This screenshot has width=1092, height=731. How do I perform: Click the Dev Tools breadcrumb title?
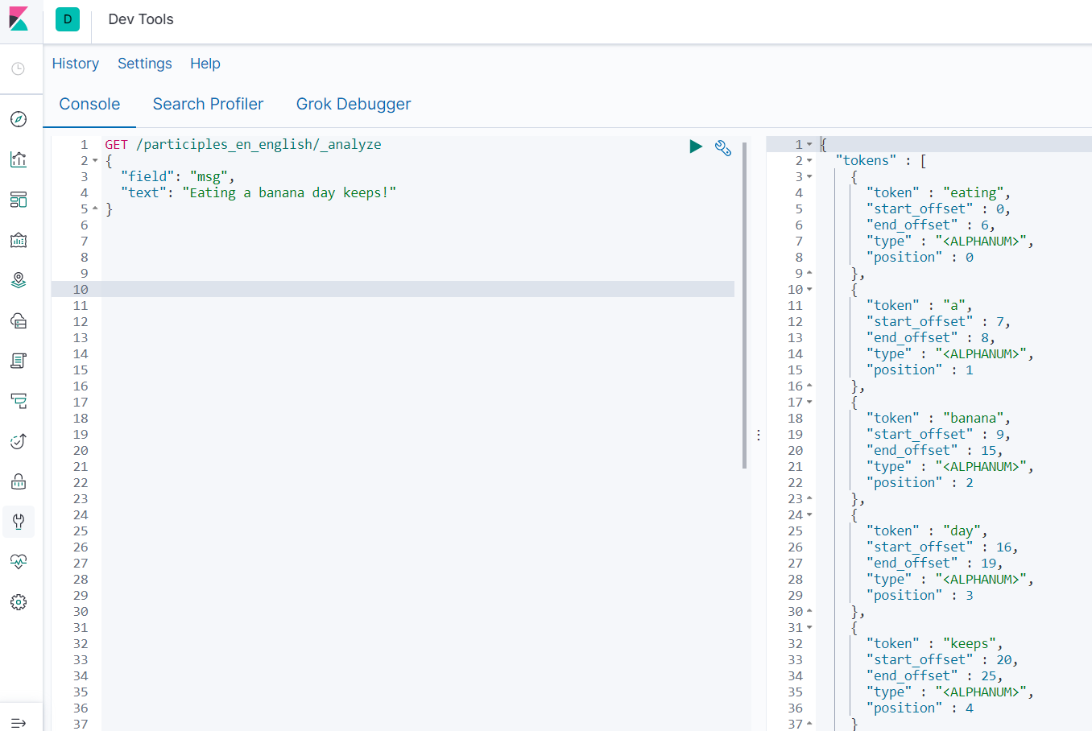point(141,19)
